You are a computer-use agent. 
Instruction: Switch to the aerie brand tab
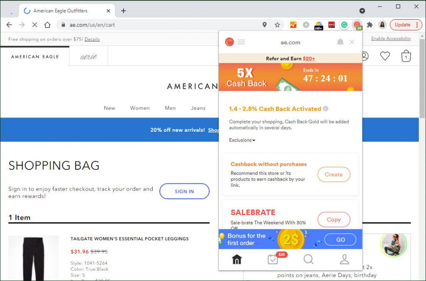pyautogui.click(x=88, y=56)
